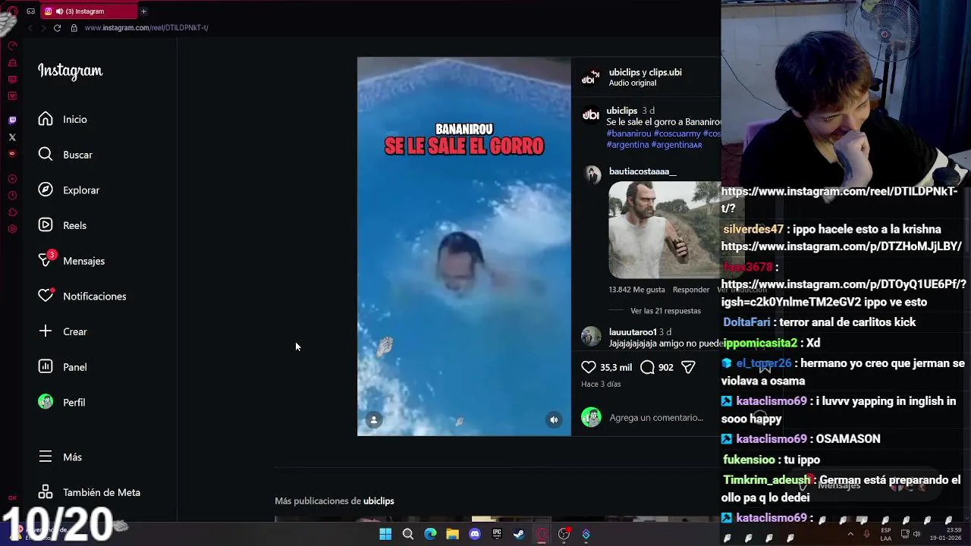The image size is (971, 546).
Task: Click the Instagram logo
Action: [x=70, y=71]
